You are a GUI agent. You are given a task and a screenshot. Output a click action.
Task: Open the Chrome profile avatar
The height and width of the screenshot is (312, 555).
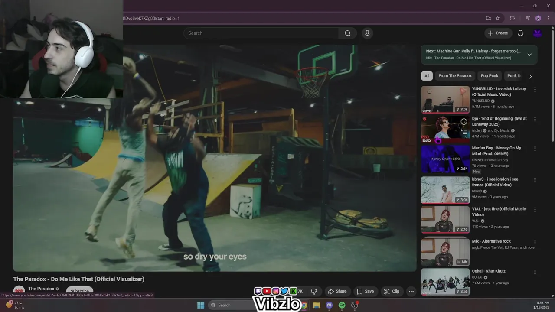(x=538, y=18)
